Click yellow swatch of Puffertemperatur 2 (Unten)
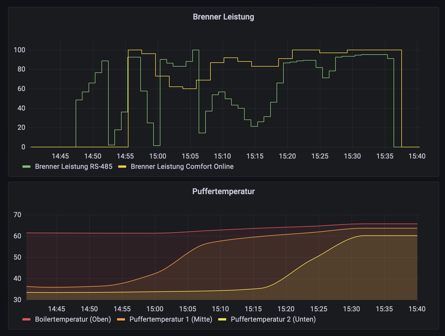 [x=222, y=320]
